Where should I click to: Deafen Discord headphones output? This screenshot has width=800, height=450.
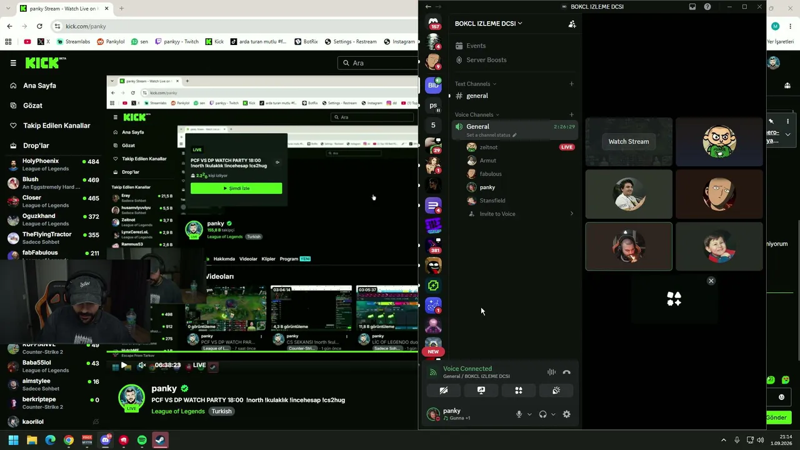pyautogui.click(x=542, y=414)
